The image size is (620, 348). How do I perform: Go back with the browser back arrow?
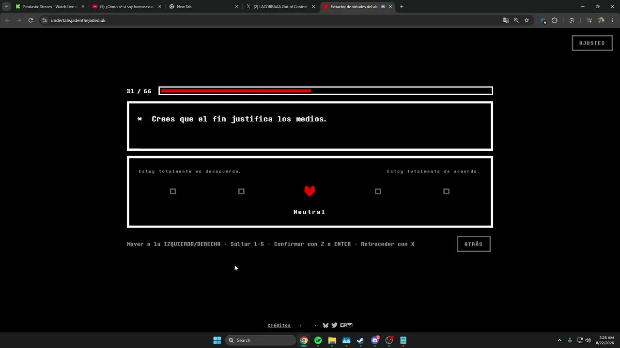(x=7, y=20)
